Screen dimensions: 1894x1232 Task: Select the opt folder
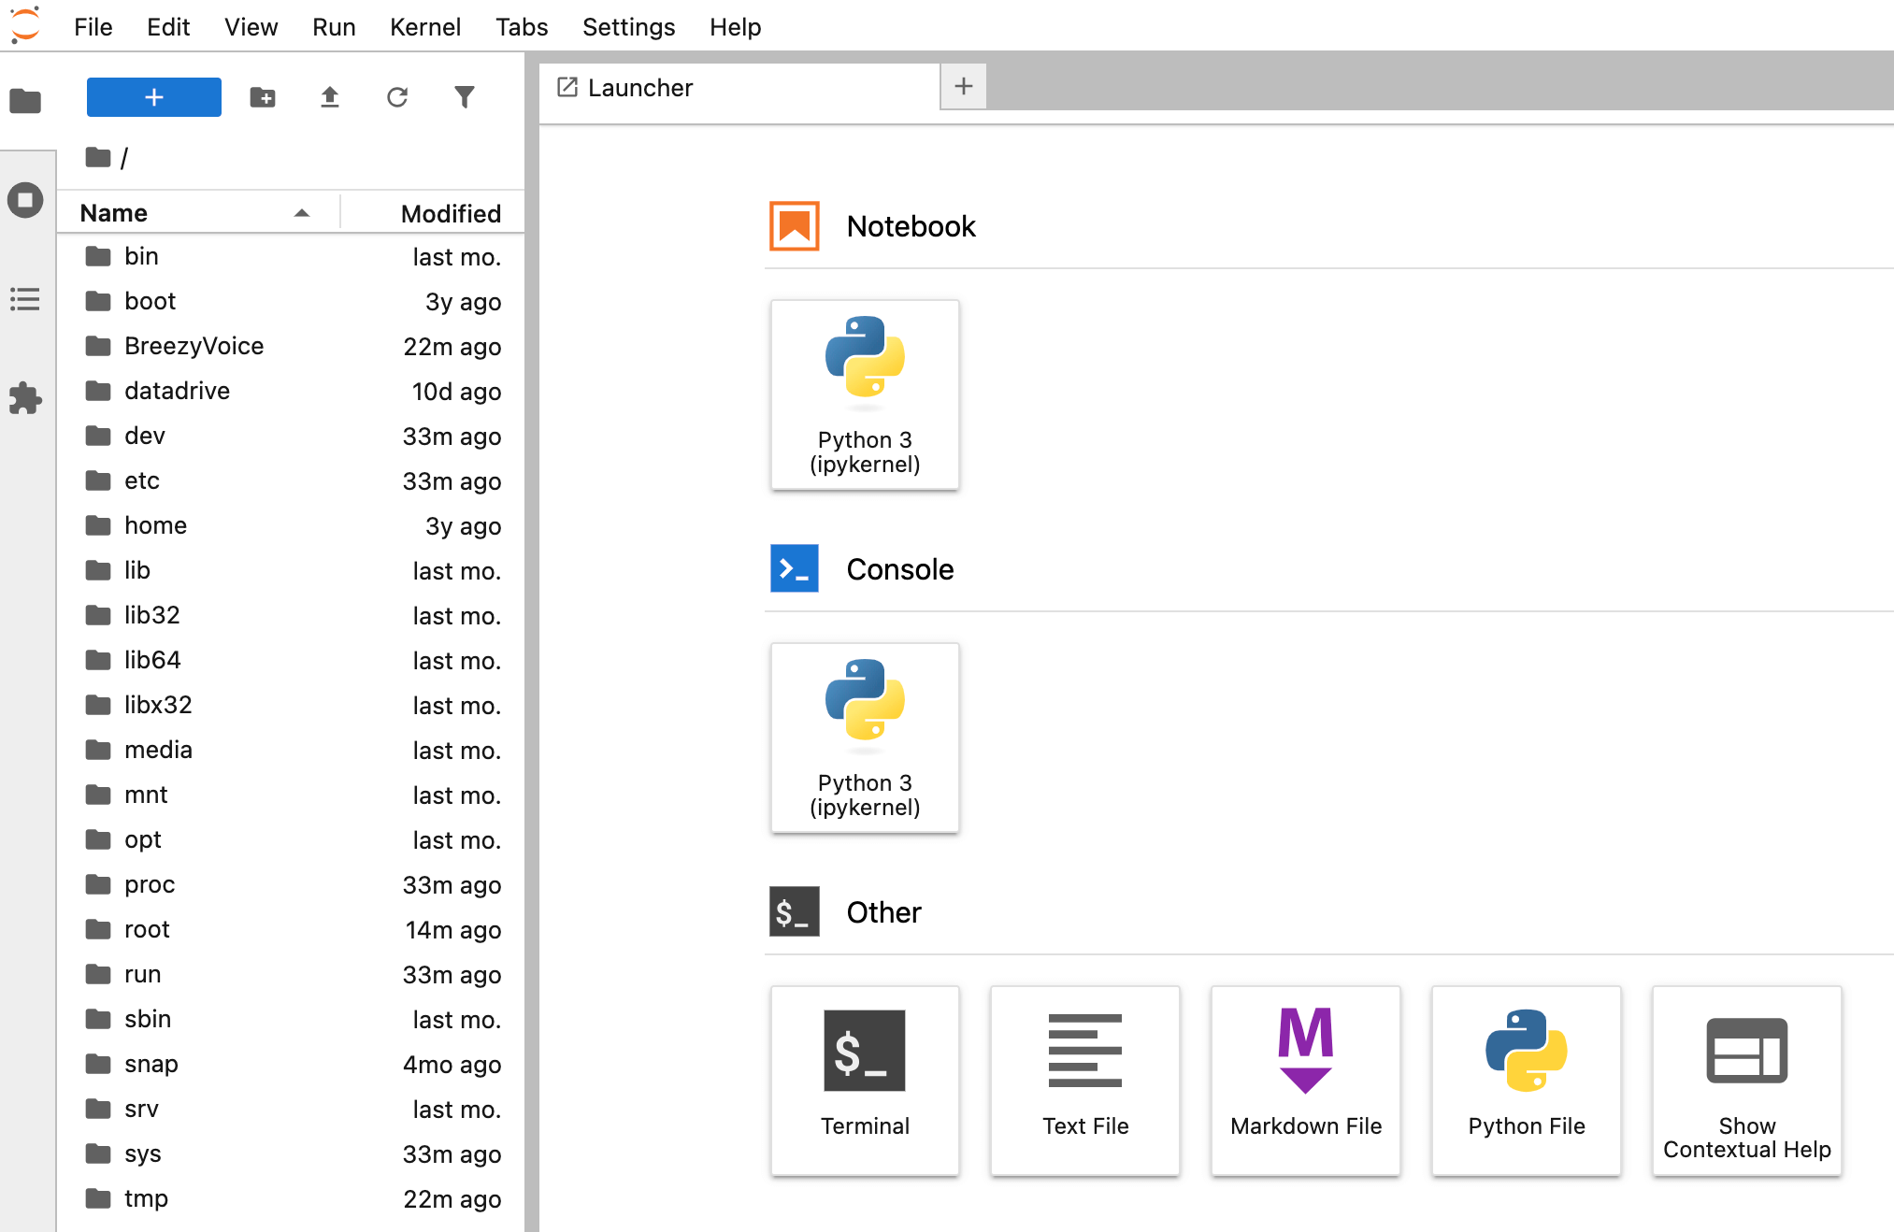pyautogui.click(x=292, y=839)
